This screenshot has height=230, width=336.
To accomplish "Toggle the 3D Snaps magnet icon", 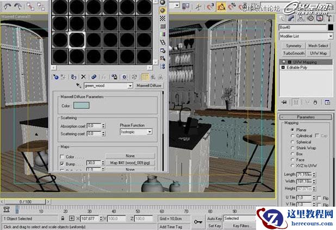I will [210, 7].
